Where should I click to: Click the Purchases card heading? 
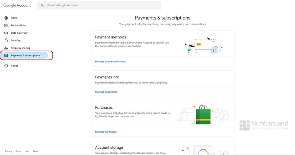104,108
